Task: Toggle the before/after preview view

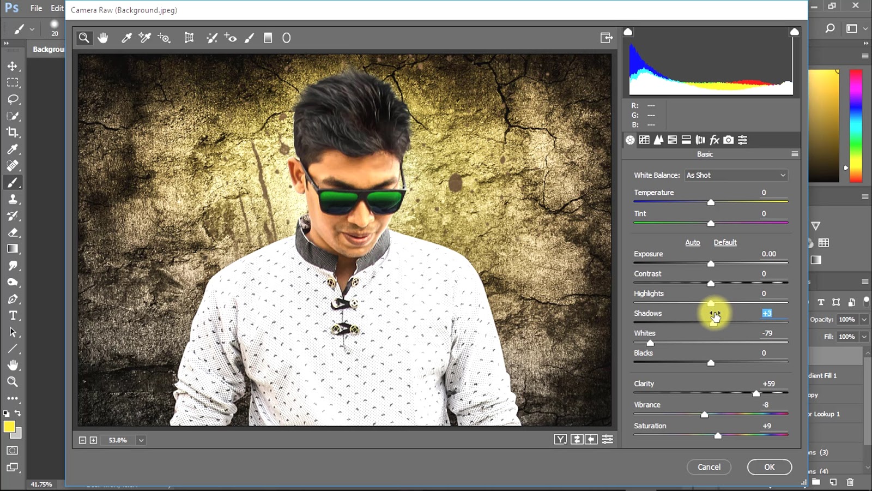Action: [x=560, y=440]
